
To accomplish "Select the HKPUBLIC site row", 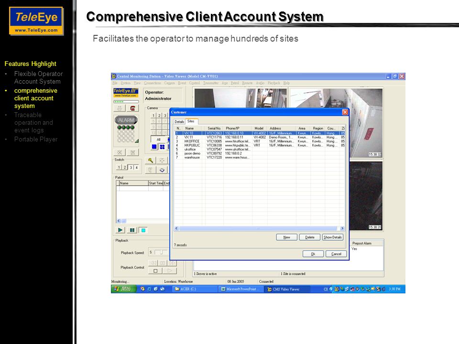I will coord(260,145).
